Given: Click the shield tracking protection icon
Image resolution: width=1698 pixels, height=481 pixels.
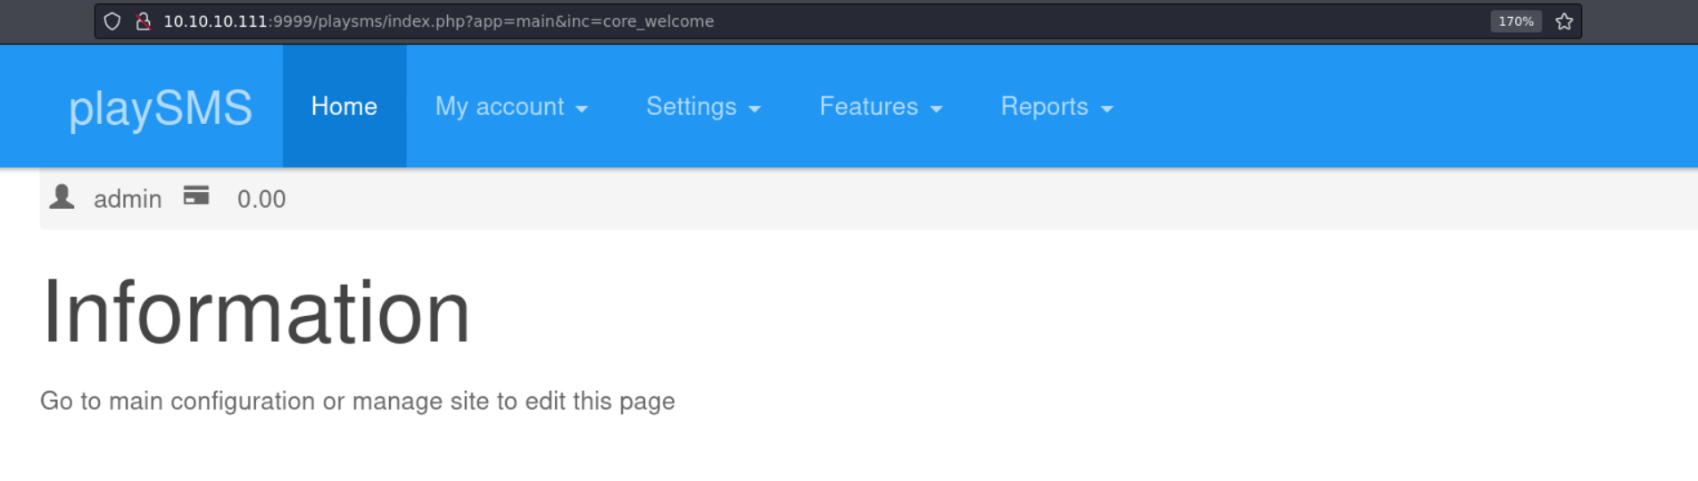Looking at the screenshot, I should (x=112, y=21).
